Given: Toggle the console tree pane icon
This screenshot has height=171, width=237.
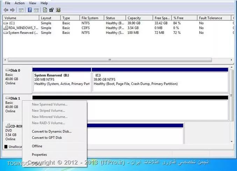Looking at the screenshot, I should click(x=21, y=10).
